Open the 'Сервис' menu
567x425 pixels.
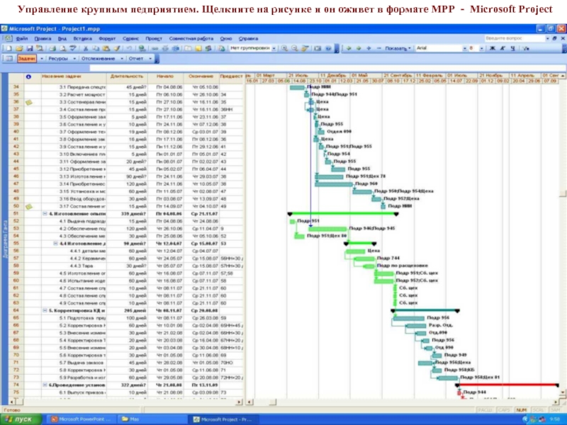pos(130,39)
